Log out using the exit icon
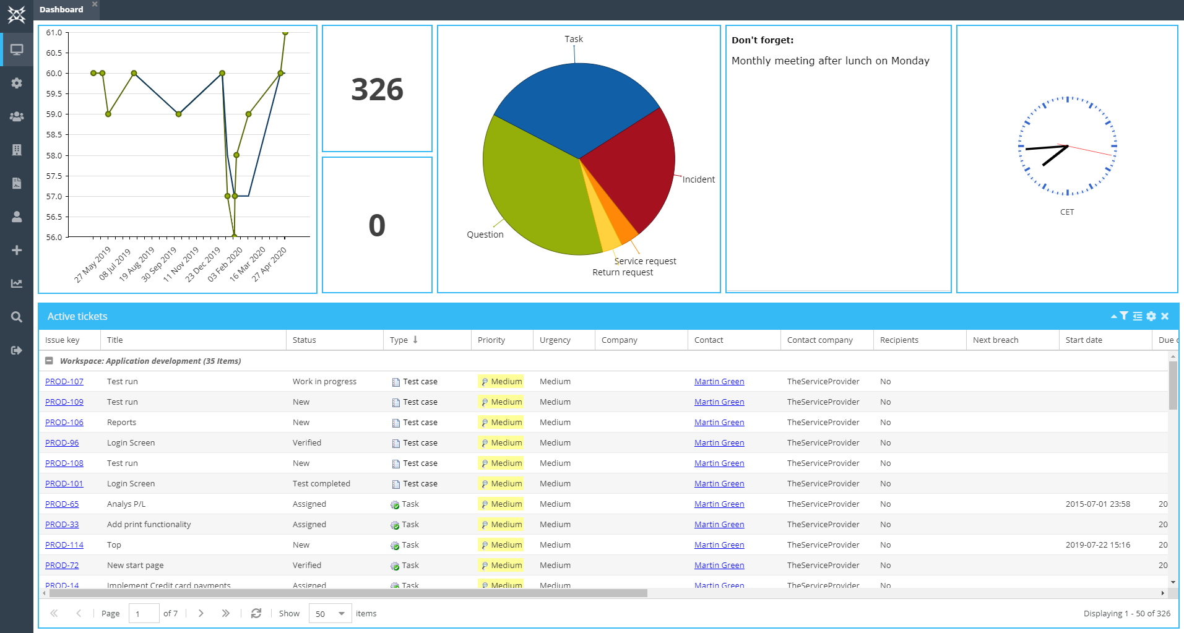Screen dimensions: 1184x633 [17, 350]
